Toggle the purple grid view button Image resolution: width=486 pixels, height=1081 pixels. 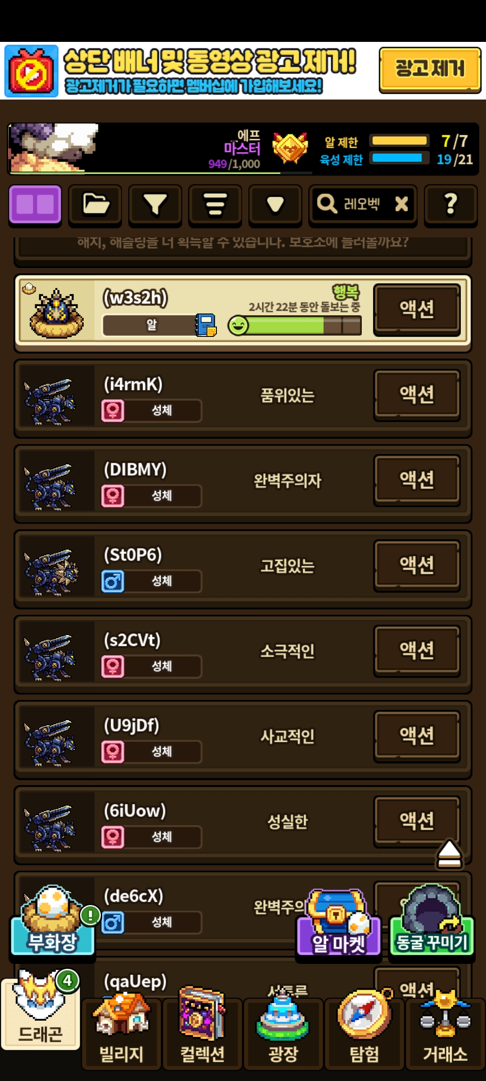tap(35, 204)
